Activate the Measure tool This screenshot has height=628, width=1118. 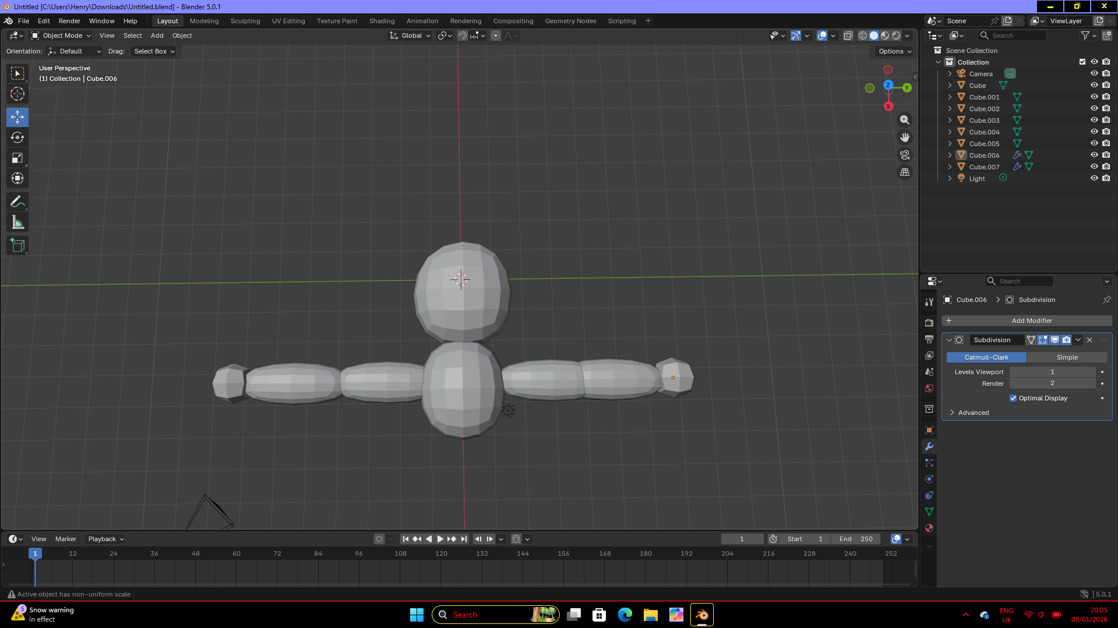click(x=17, y=223)
